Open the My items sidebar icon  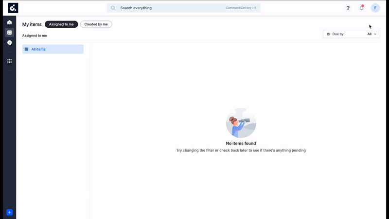(x=9, y=33)
